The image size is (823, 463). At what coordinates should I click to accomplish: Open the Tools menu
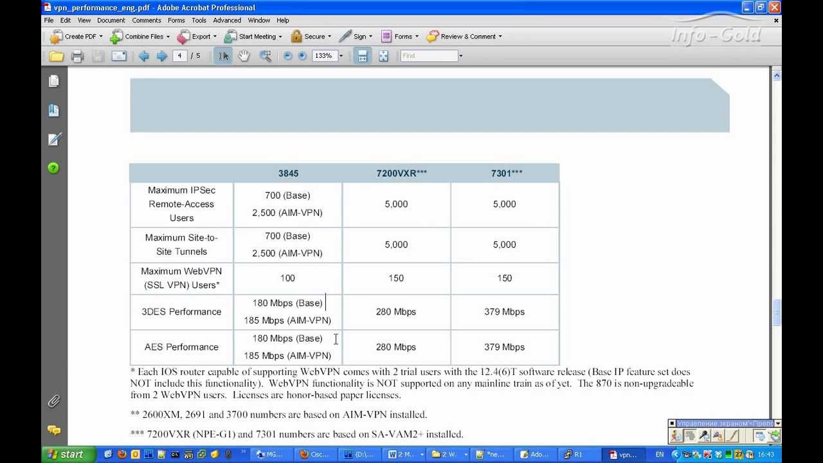pos(199,20)
